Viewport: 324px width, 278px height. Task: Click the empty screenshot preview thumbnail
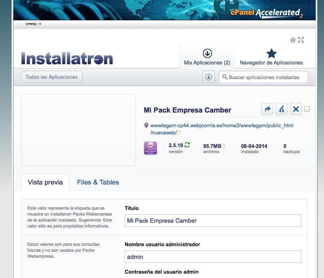click(x=79, y=130)
